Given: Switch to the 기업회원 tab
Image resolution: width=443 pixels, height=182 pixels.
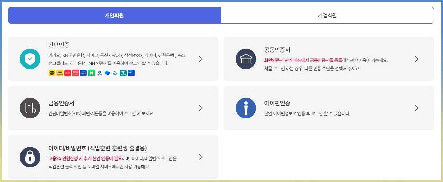Looking at the screenshot, I should tap(327, 15).
